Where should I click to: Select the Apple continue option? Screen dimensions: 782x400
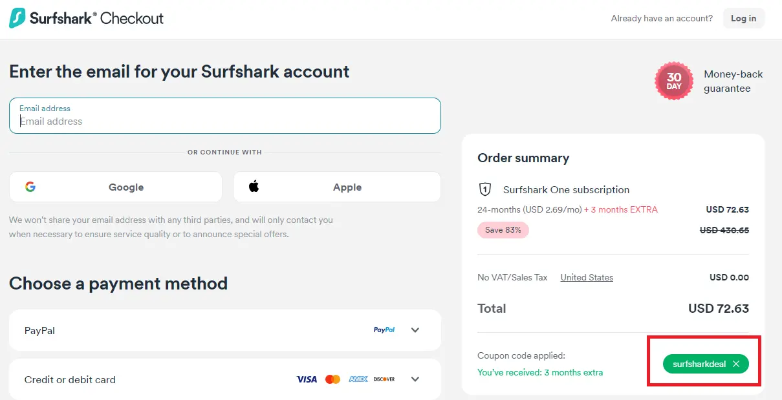coord(336,186)
